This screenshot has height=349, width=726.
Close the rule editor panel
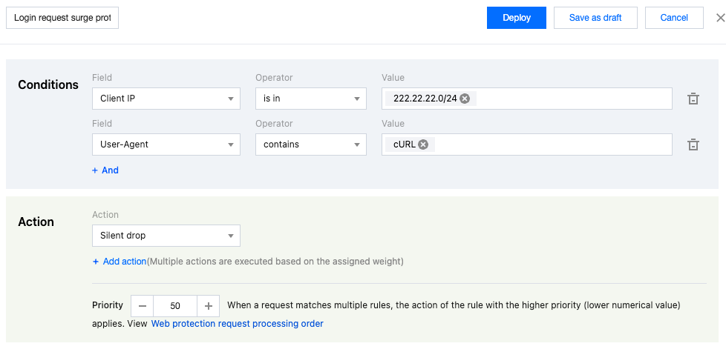719,18
